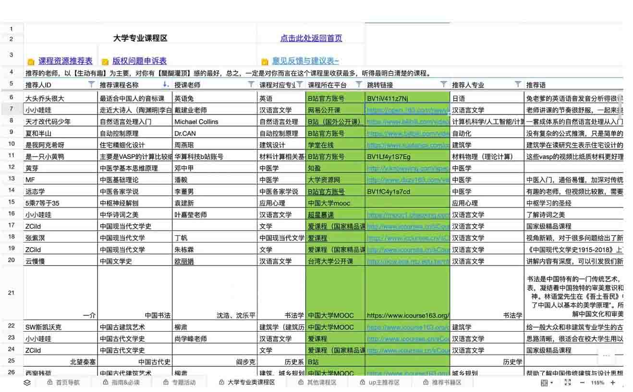Switch to the 专题活动 sheet tab

[x=180, y=382]
